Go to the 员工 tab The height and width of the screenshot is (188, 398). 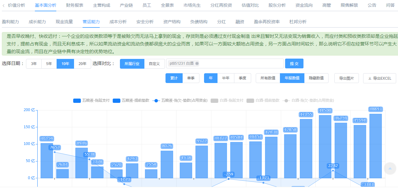[147, 5]
